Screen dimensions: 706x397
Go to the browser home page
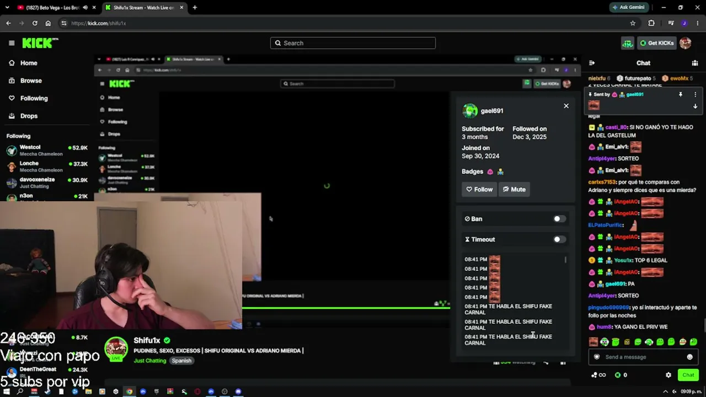tap(48, 23)
